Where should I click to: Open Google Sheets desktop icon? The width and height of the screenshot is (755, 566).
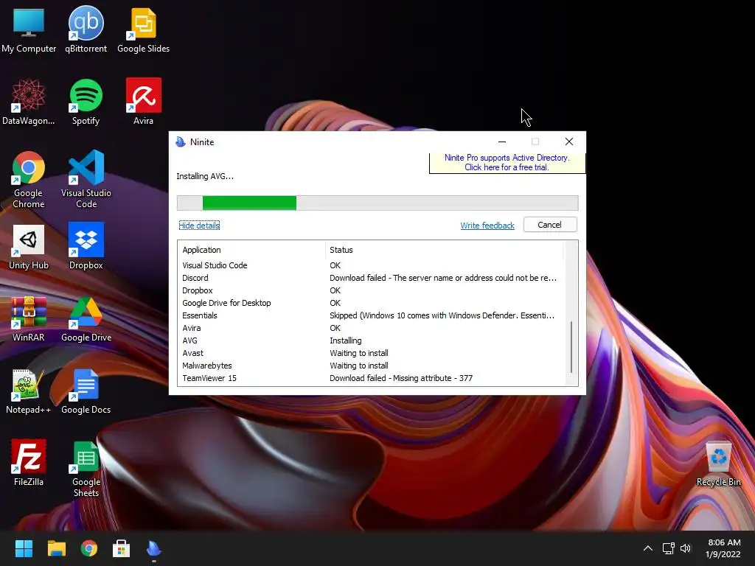point(86,469)
